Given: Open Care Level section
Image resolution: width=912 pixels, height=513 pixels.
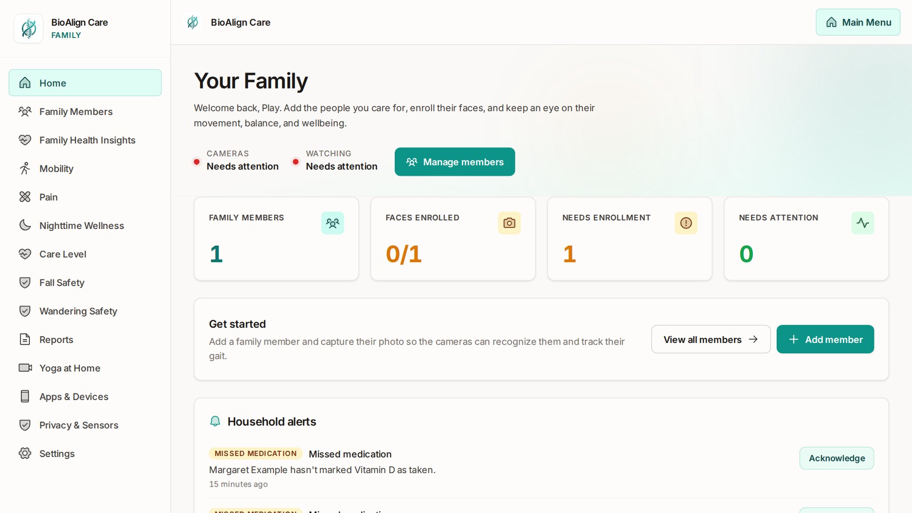Looking at the screenshot, I should coord(85,254).
